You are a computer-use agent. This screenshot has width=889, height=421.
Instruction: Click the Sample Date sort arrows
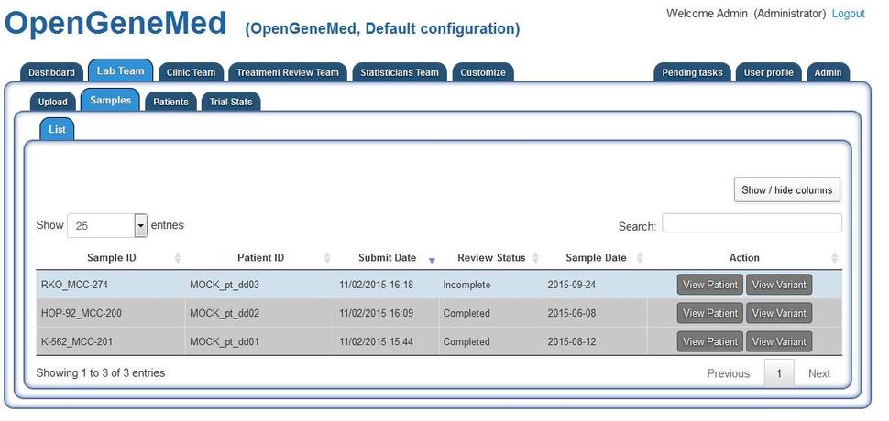pyautogui.click(x=640, y=258)
